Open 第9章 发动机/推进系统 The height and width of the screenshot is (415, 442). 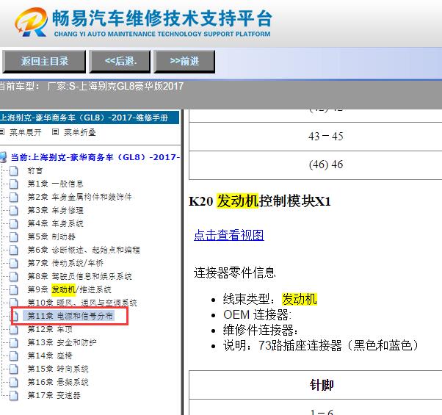tap(69, 289)
